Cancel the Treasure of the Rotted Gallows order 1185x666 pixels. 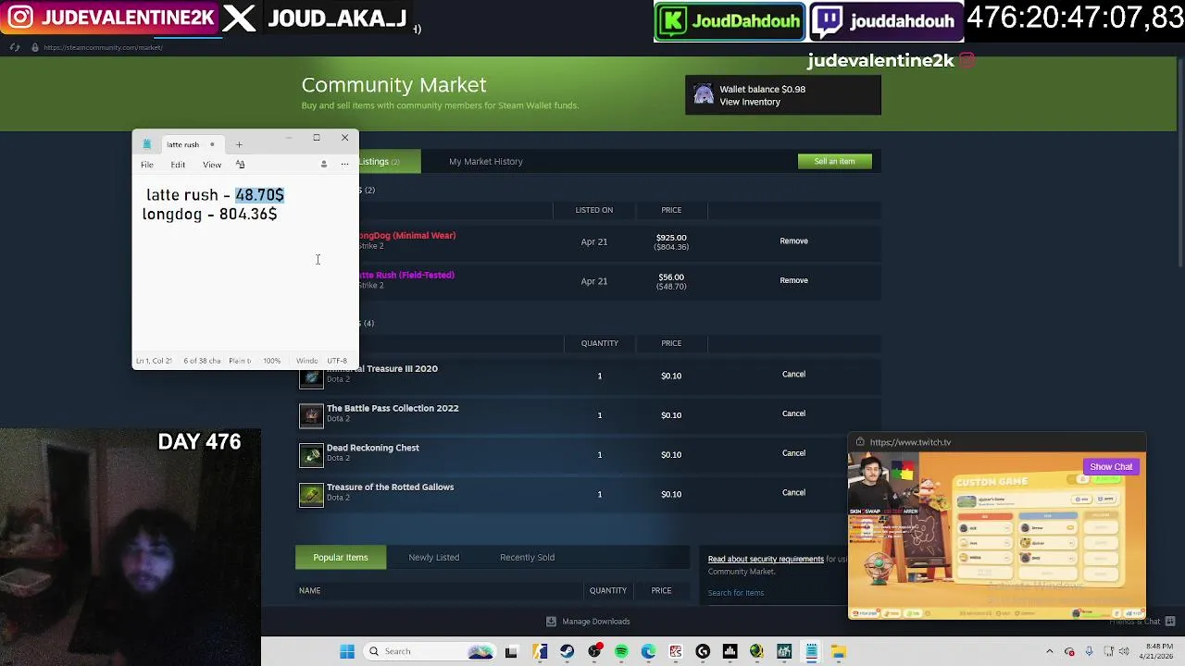[x=793, y=493]
